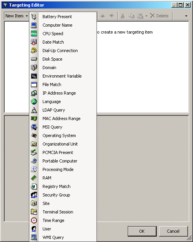Viewport: 193px width, 242px height.
Task: Select Organizational Unit entry
Action: coord(63,144)
